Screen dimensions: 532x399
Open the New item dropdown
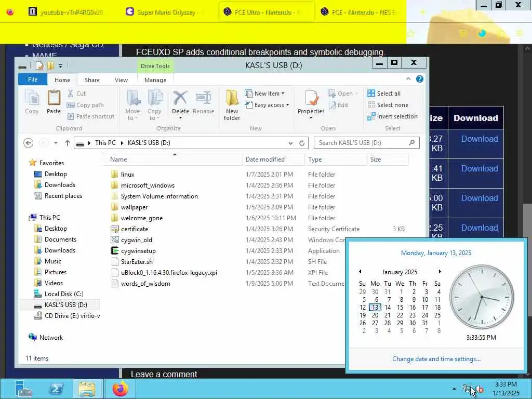[264, 94]
